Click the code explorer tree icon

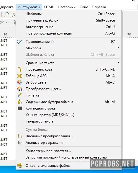click(20, 69)
